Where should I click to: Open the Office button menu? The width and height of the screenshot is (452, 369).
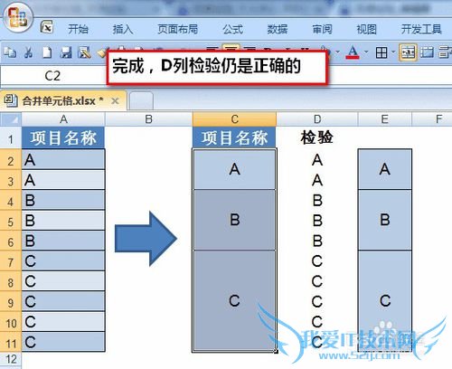point(17,17)
